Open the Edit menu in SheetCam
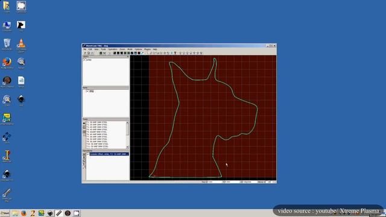 [x=90, y=49]
